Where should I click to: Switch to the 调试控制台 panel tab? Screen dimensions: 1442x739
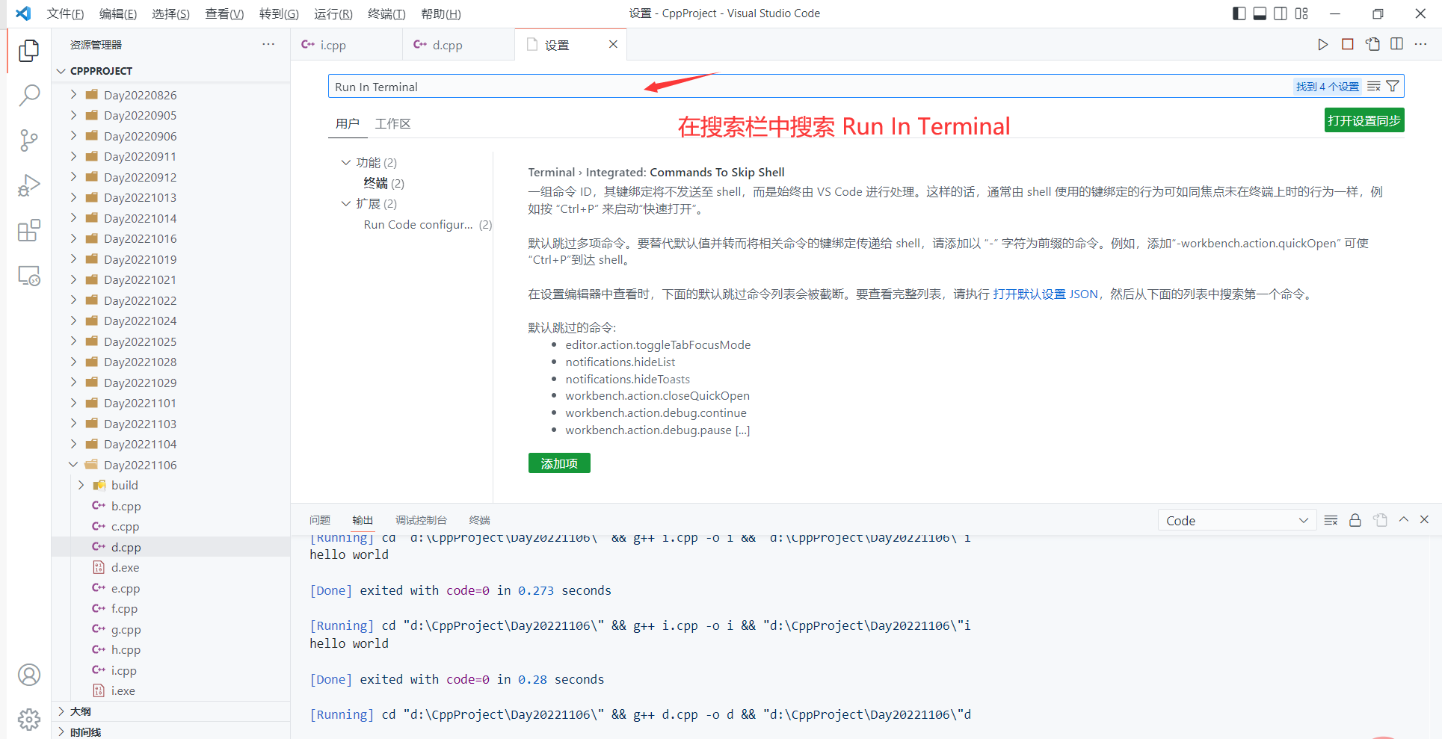421,520
